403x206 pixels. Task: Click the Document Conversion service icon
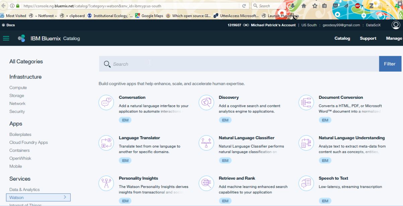click(x=306, y=102)
